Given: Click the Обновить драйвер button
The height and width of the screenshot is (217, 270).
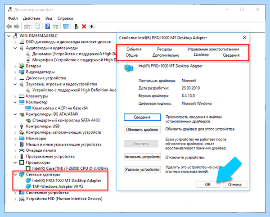Looking at the screenshot, I should (142, 130).
